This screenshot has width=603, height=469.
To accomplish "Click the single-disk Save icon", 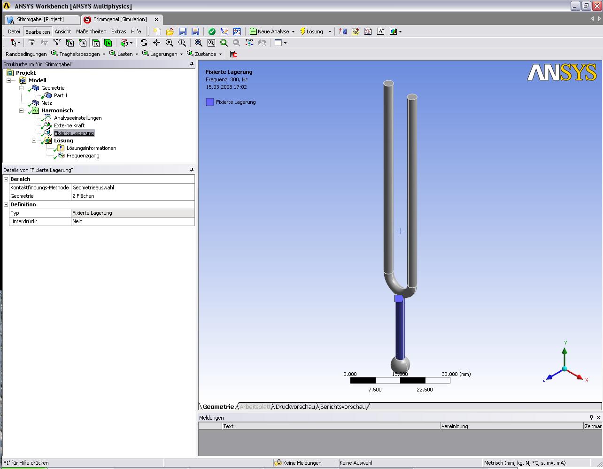I will (x=183, y=31).
